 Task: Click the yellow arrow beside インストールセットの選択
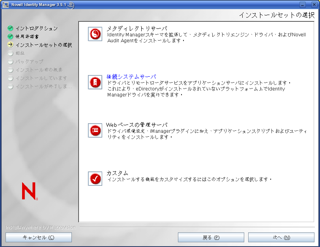9,45
